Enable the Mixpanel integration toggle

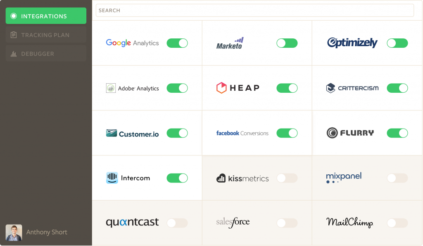pyautogui.click(x=397, y=178)
